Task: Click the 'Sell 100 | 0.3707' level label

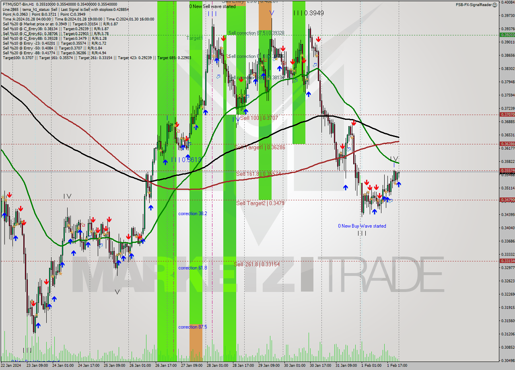Action: pyautogui.click(x=259, y=118)
